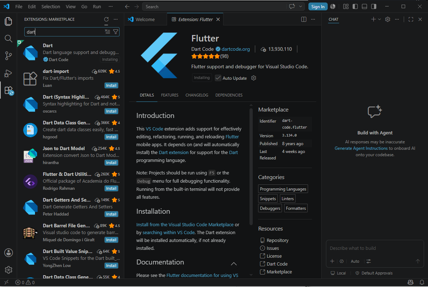
Task: Open remote window indicator in status bar
Action: (x=6, y=282)
